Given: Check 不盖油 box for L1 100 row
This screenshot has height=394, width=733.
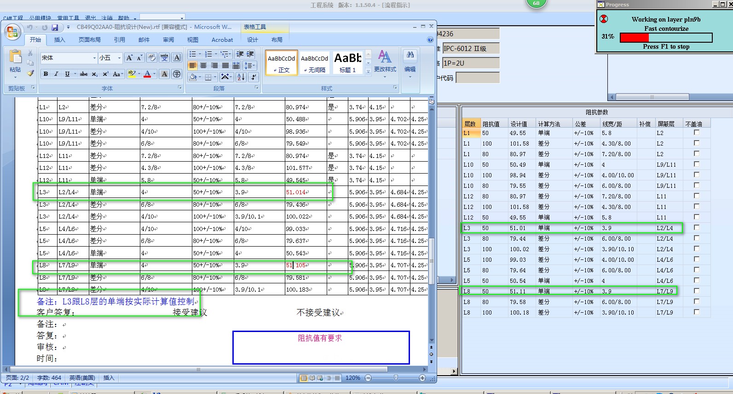Looking at the screenshot, I should click(697, 143).
